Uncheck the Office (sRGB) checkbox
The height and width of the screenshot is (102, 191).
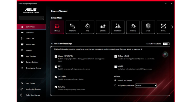point(115,56)
